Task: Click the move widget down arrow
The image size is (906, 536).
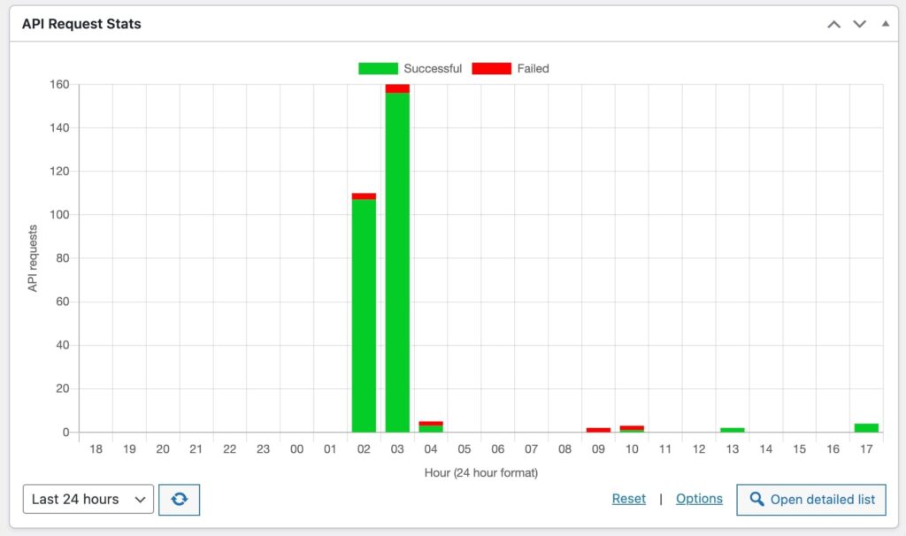Action: pos(859,24)
